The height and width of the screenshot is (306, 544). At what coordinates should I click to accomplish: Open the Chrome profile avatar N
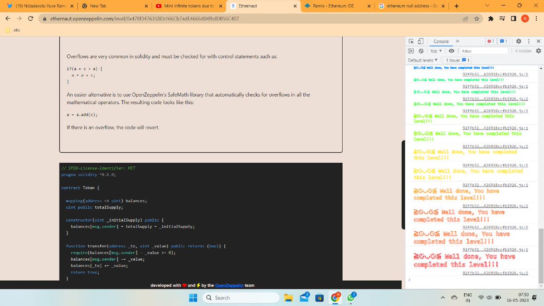(525, 19)
